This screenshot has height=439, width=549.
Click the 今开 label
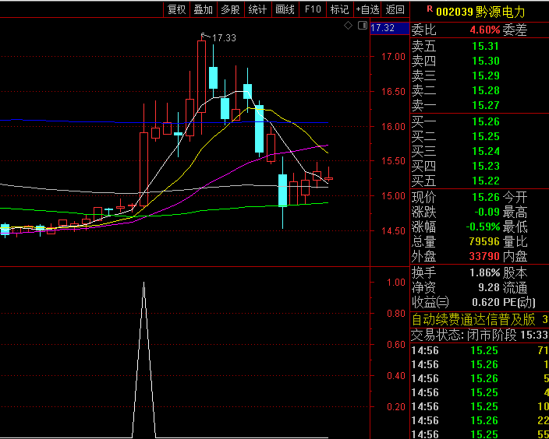(x=515, y=197)
